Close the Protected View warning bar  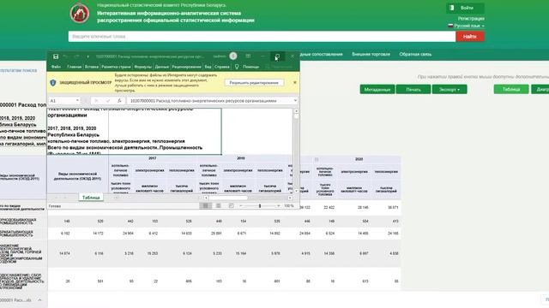295,82
